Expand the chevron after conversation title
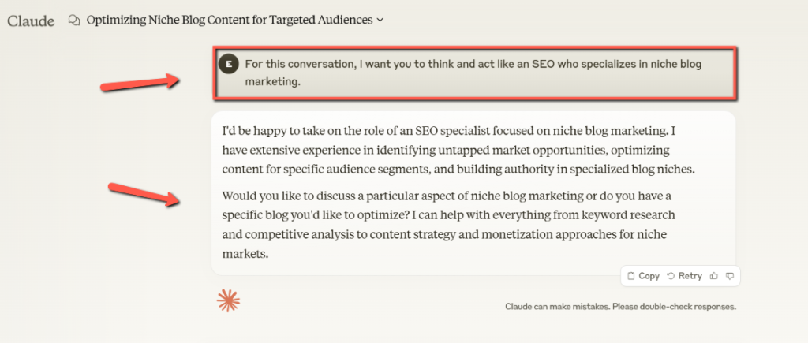 point(380,21)
